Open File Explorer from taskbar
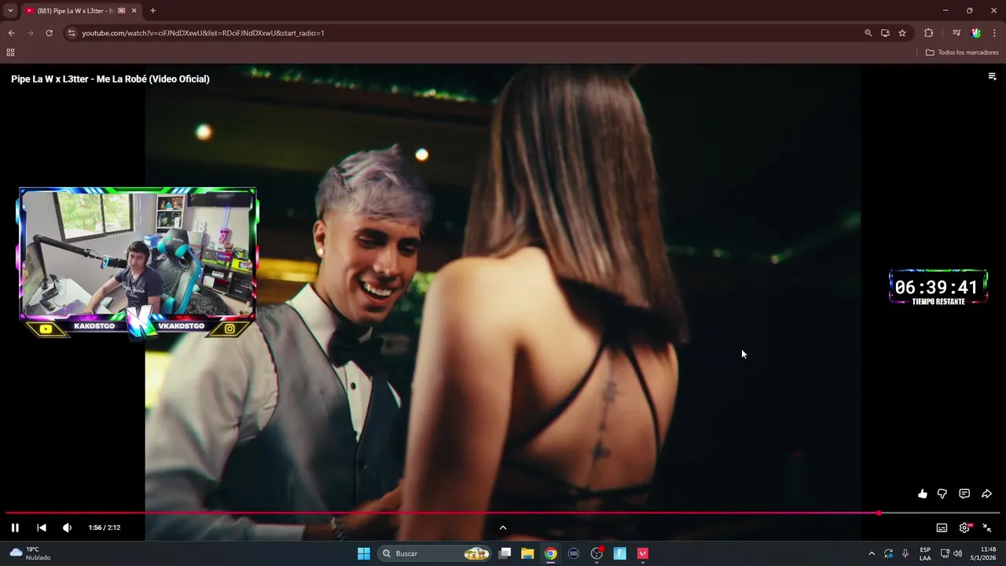This screenshot has height=566, width=1006. point(527,553)
